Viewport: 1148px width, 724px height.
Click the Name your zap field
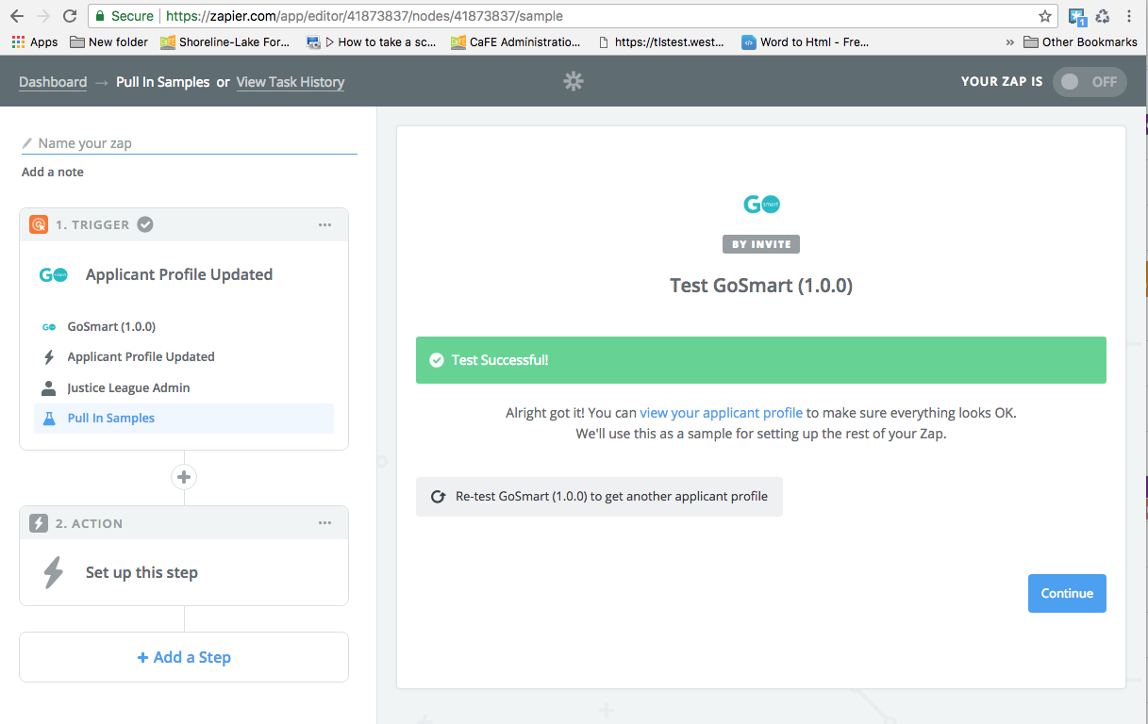coord(190,143)
